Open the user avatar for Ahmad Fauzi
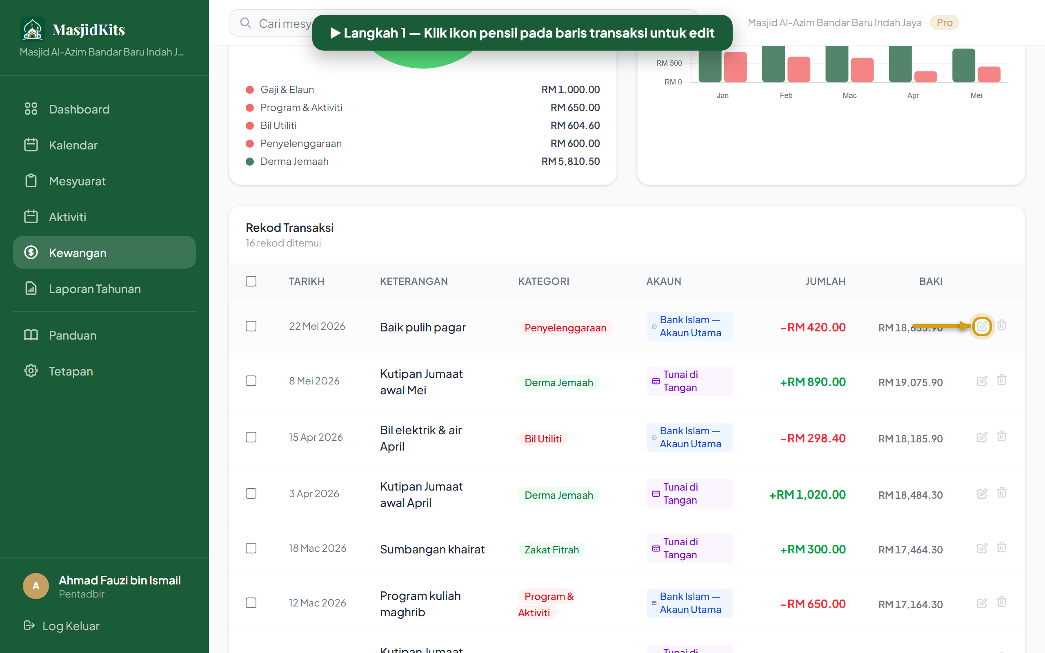This screenshot has height=653, width=1045. click(x=36, y=586)
